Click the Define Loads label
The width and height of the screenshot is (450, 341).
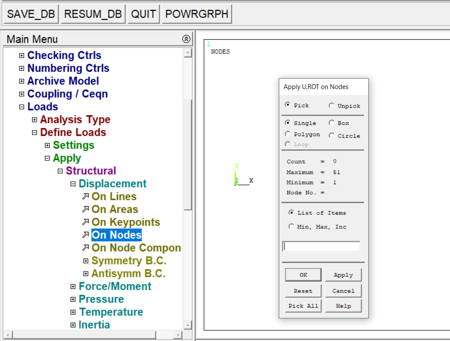[x=73, y=132]
